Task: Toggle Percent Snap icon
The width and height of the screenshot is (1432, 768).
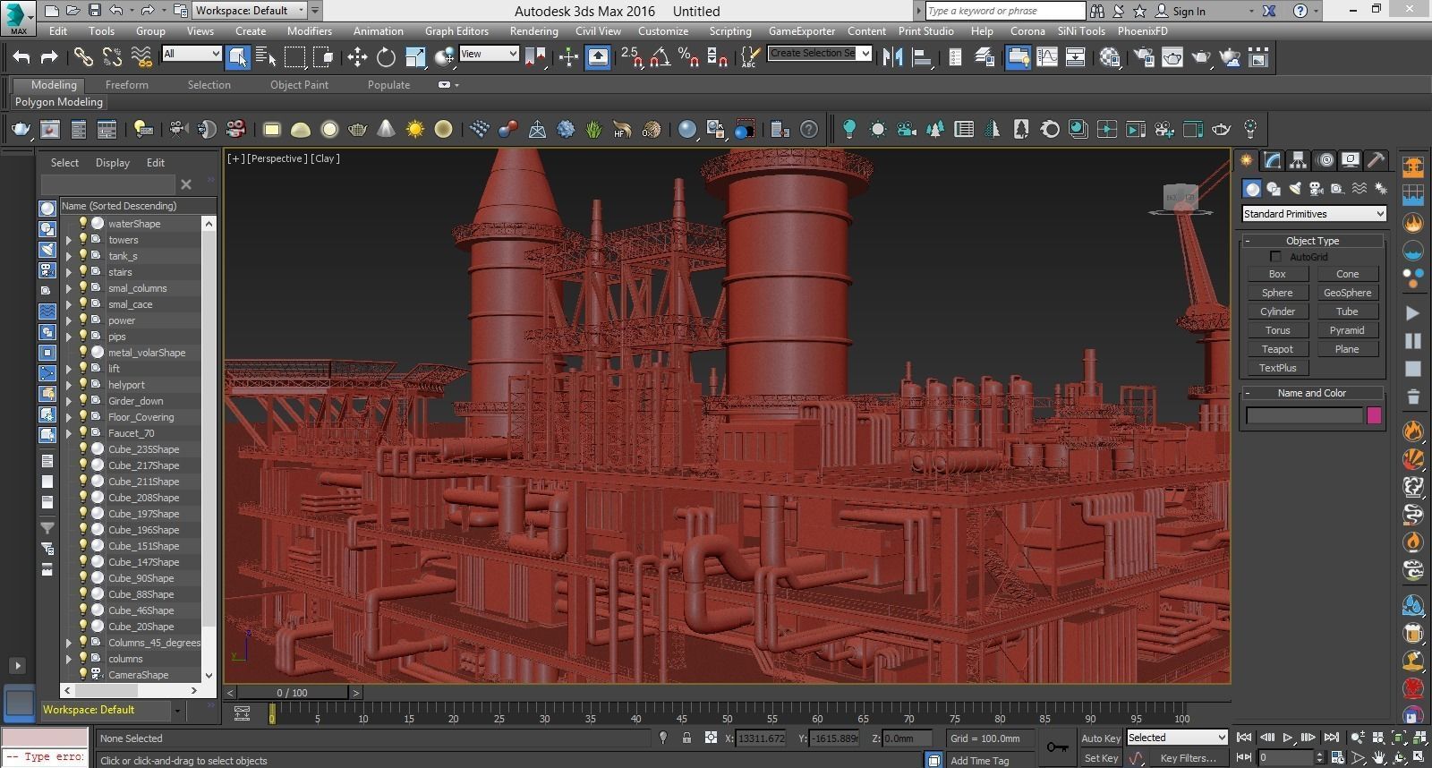Action: 688,57
